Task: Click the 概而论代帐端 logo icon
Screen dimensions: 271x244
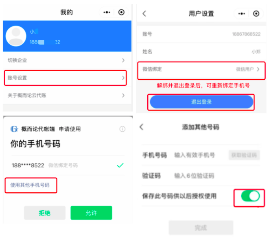Action: (14, 129)
